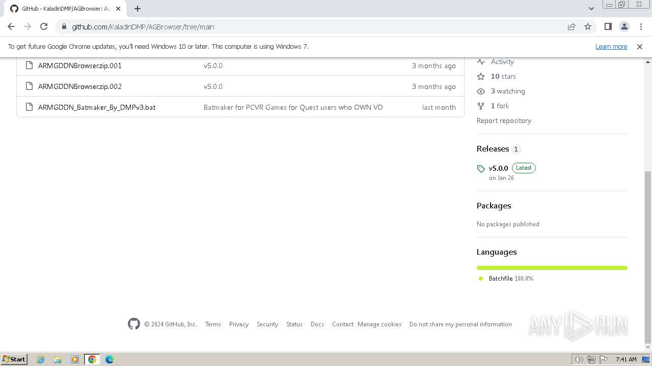652x366 pixels.
Task: Click Report repository
Action: pyautogui.click(x=504, y=120)
